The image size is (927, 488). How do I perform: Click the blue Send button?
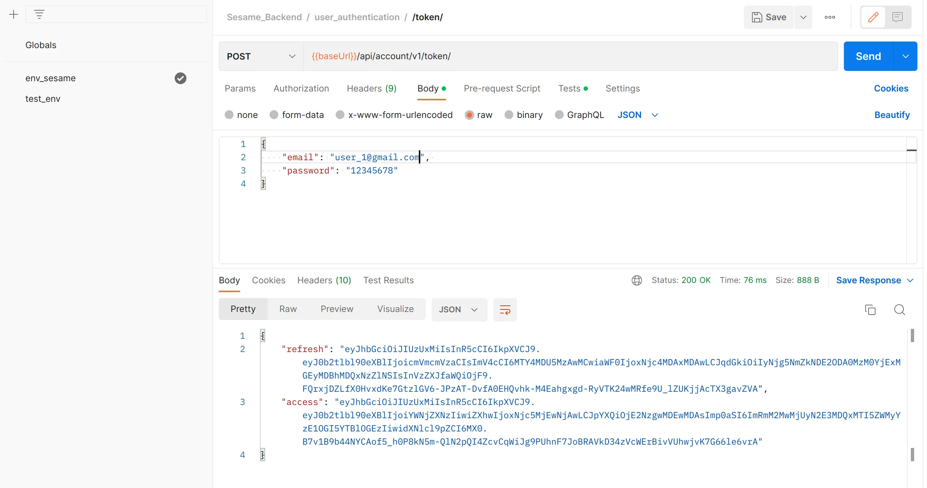click(x=868, y=56)
